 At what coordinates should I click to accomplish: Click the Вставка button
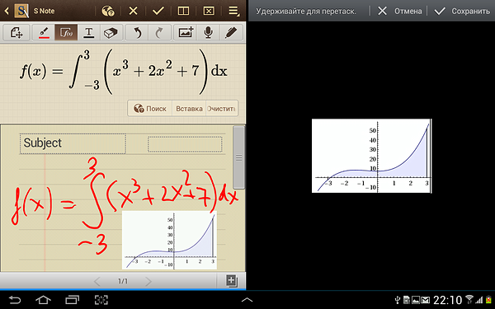[x=189, y=109]
